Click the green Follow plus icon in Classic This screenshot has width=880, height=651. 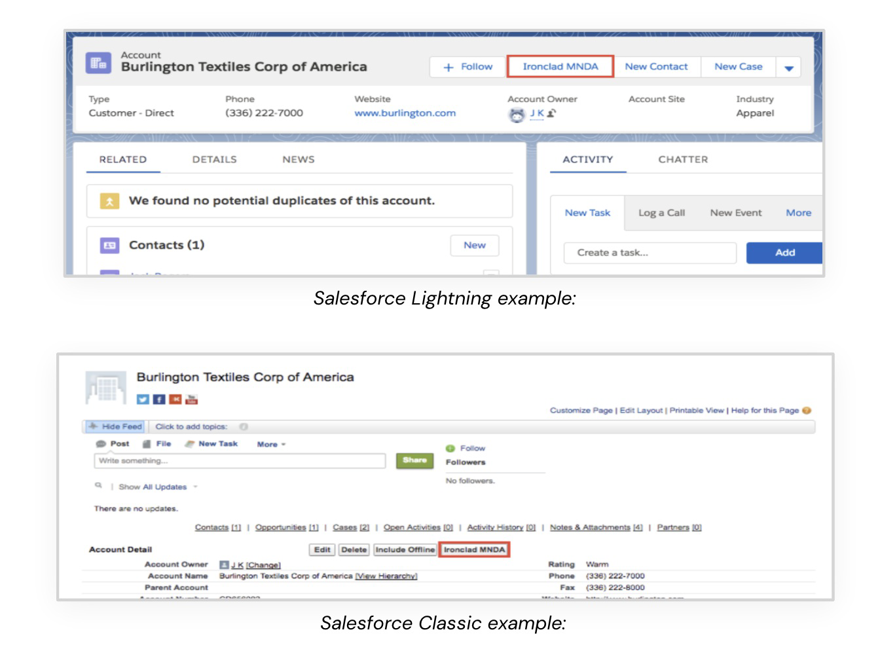[x=450, y=449]
